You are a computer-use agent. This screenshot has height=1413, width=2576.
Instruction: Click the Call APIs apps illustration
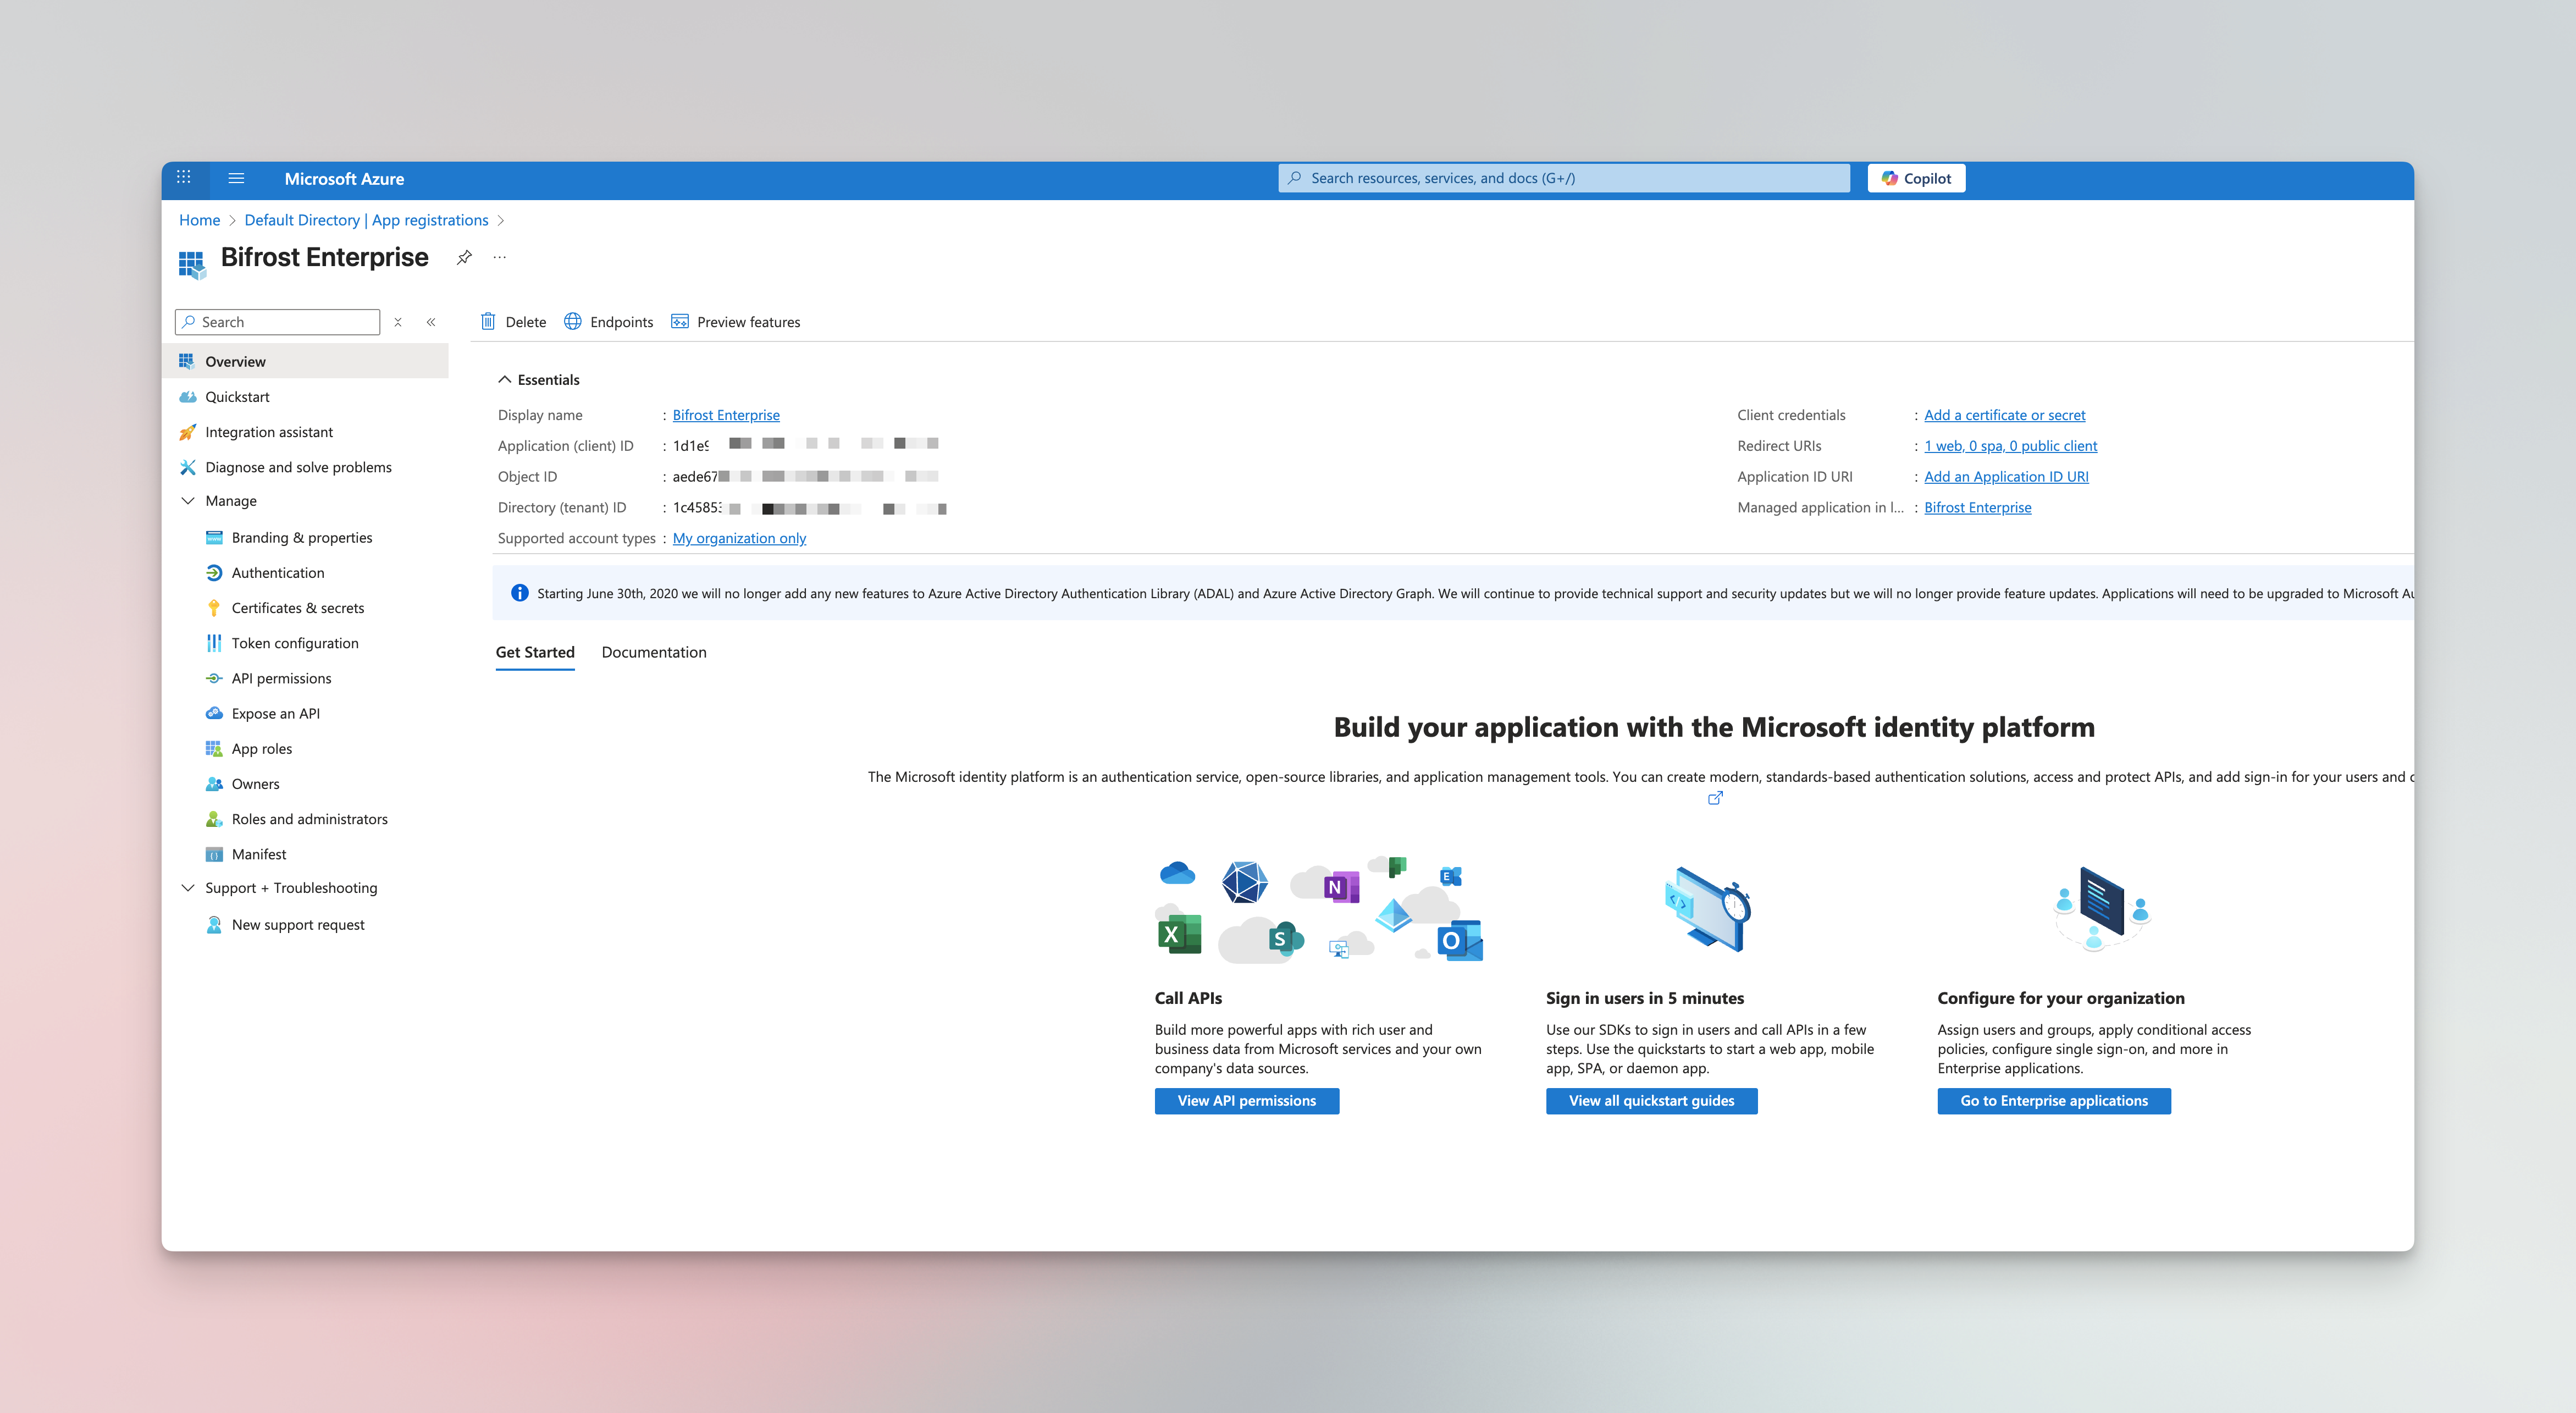click(x=1319, y=909)
